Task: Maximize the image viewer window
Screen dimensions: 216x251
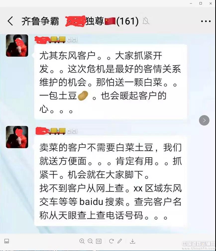Action: [x=201, y=4]
